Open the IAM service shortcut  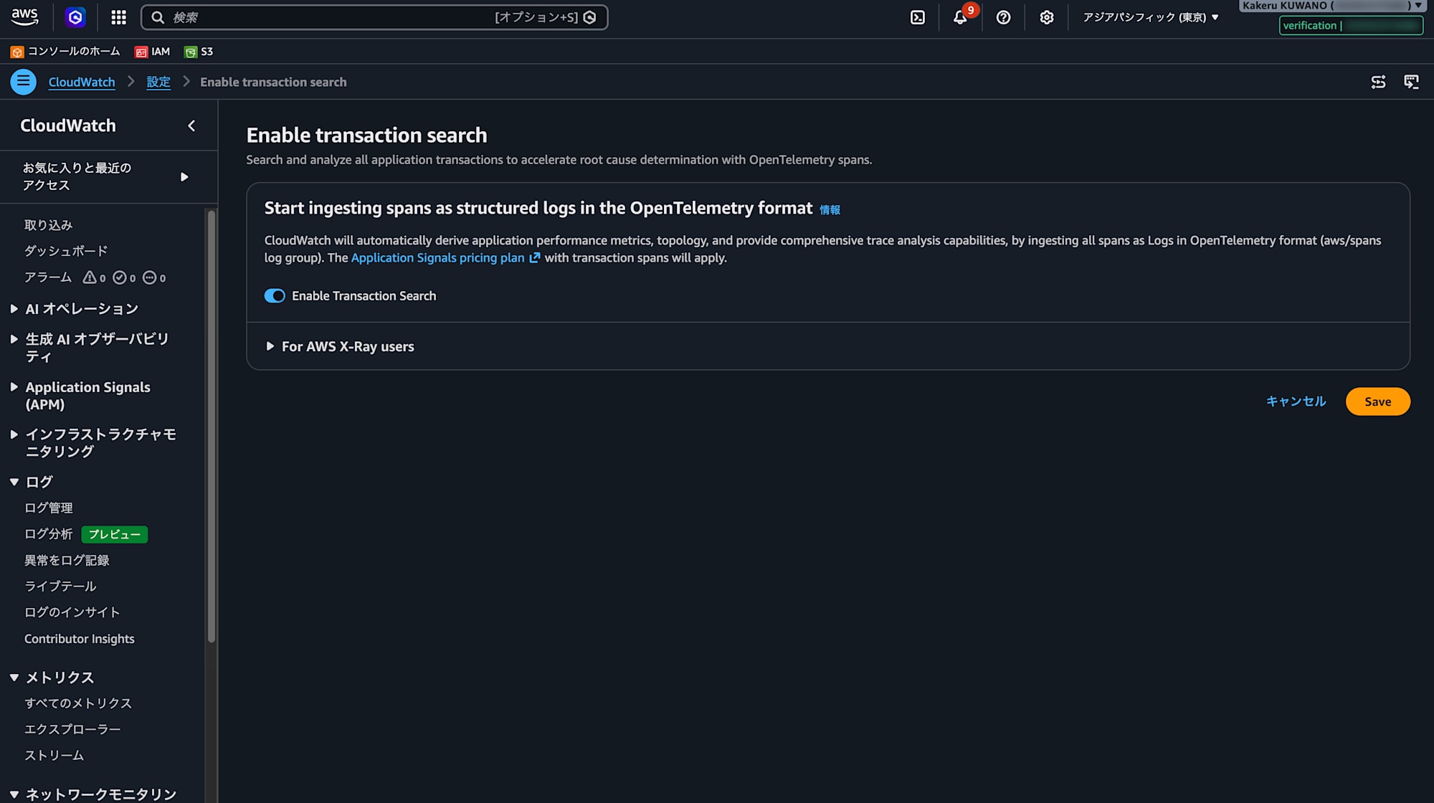pos(153,52)
